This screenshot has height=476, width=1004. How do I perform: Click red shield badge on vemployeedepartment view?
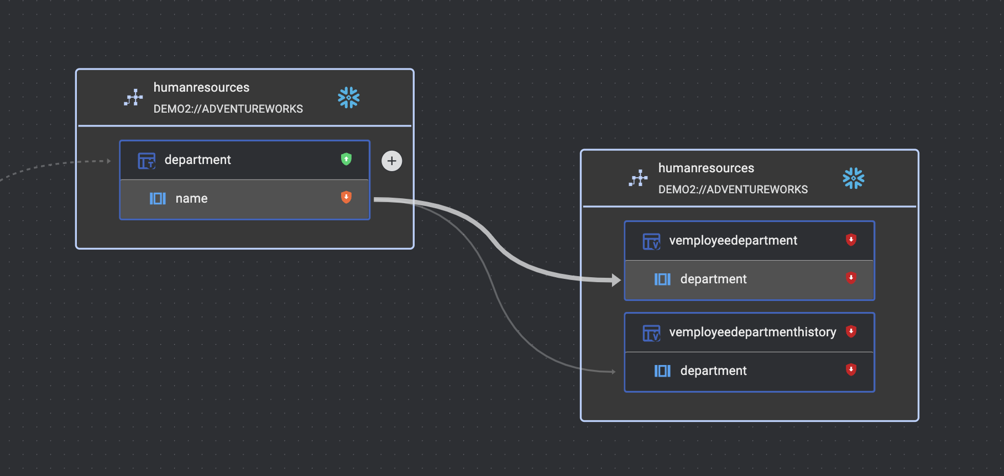tap(851, 240)
